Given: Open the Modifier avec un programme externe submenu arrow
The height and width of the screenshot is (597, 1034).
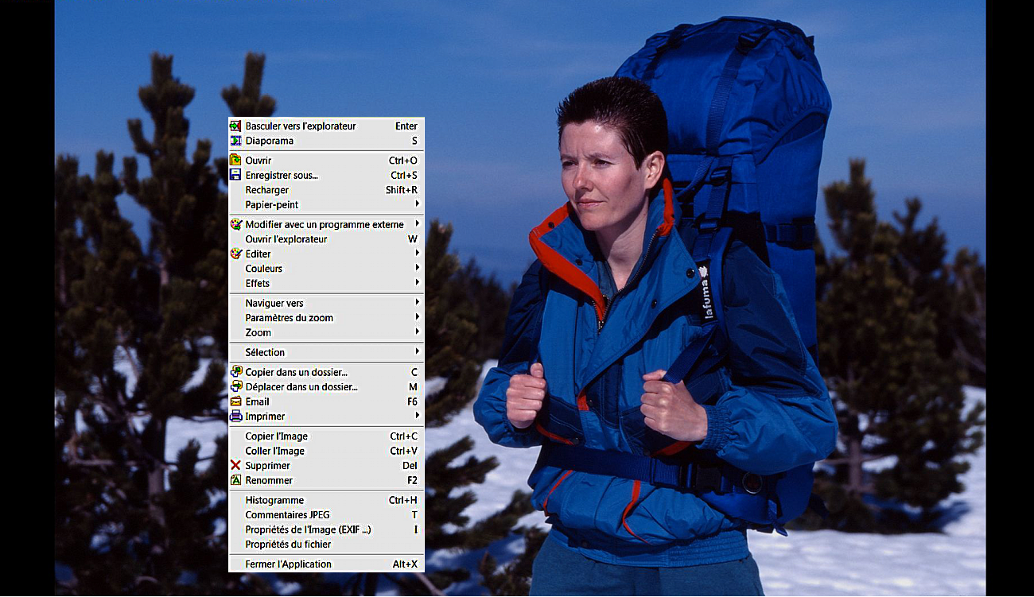Looking at the screenshot, I should [x=417, y=224].
